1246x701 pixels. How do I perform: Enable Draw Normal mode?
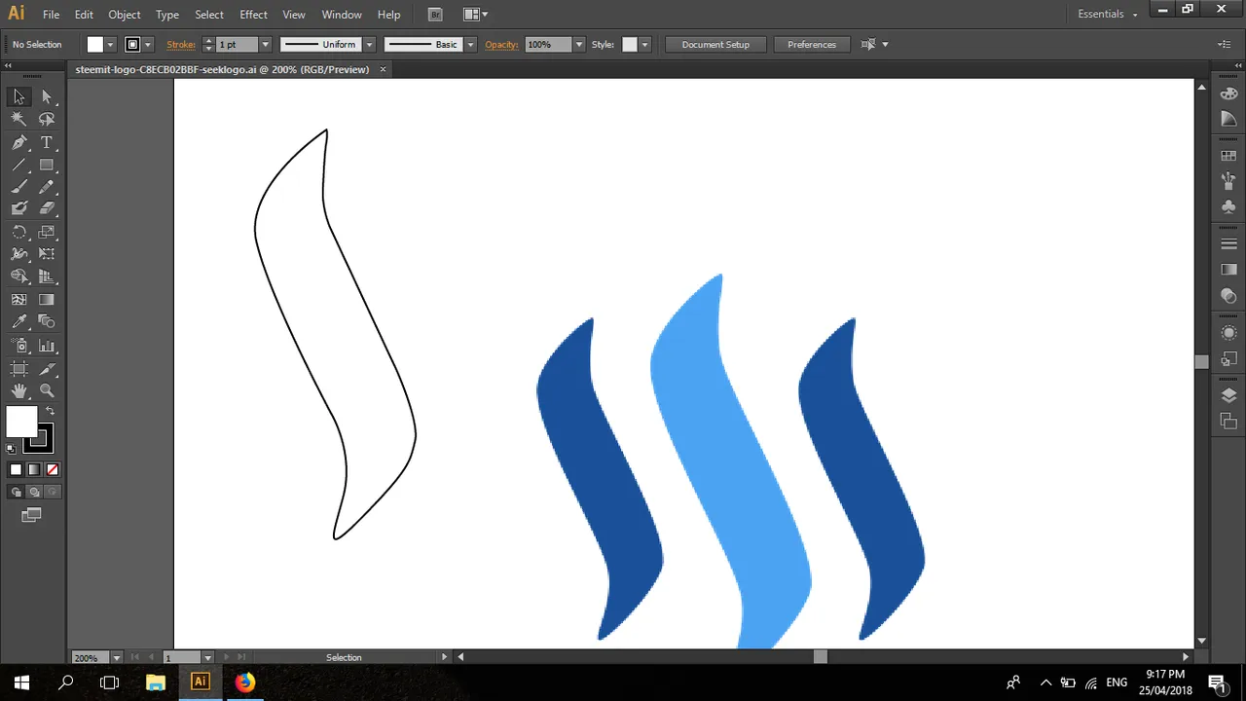[x=16, y=492]
